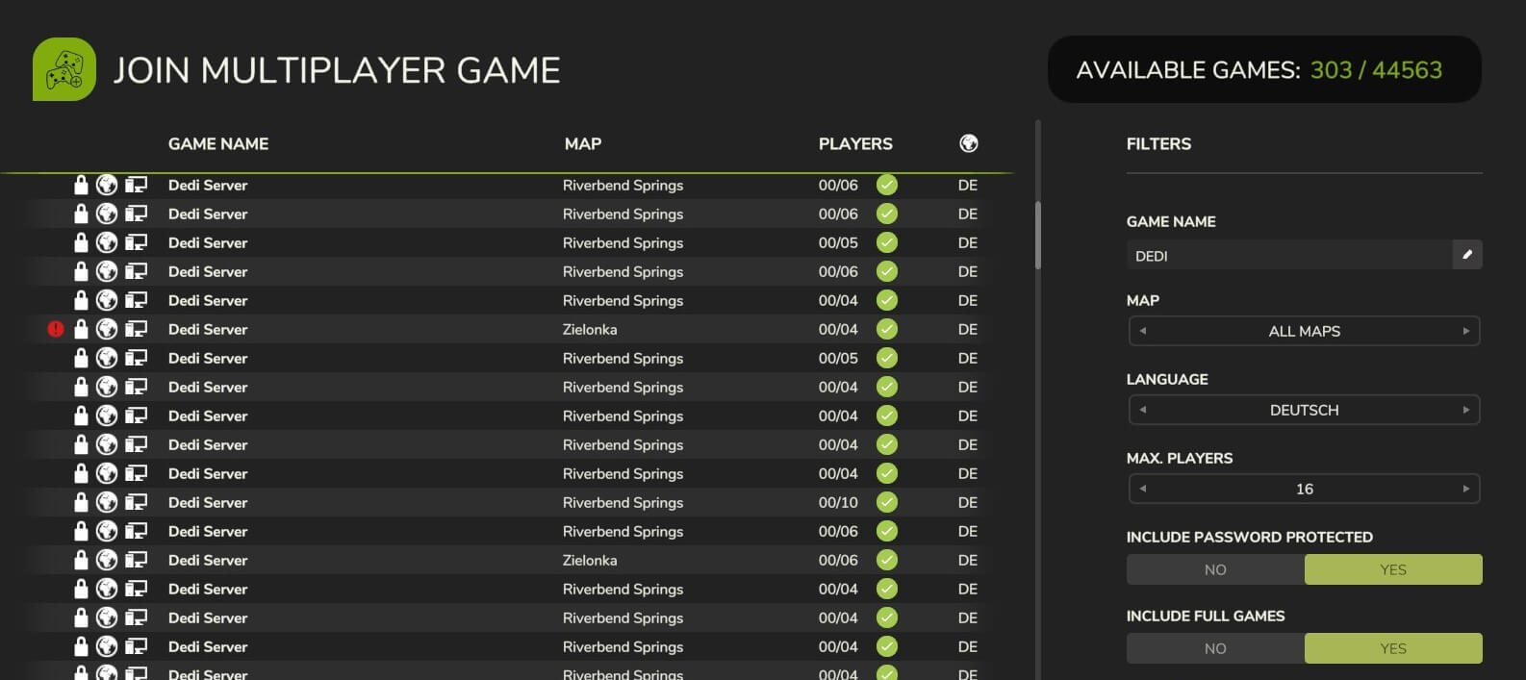Viewport: 1526px width, 680px height.
Task: Click lock icon on Zielonka 00/04 row
Action: pyautogui.click(x=81, y=329)
